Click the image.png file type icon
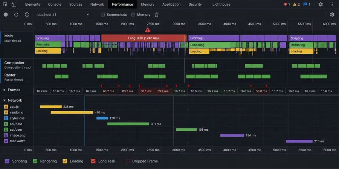Image resolution: width=339 pixels, height=169 pixels. (6, 136)
